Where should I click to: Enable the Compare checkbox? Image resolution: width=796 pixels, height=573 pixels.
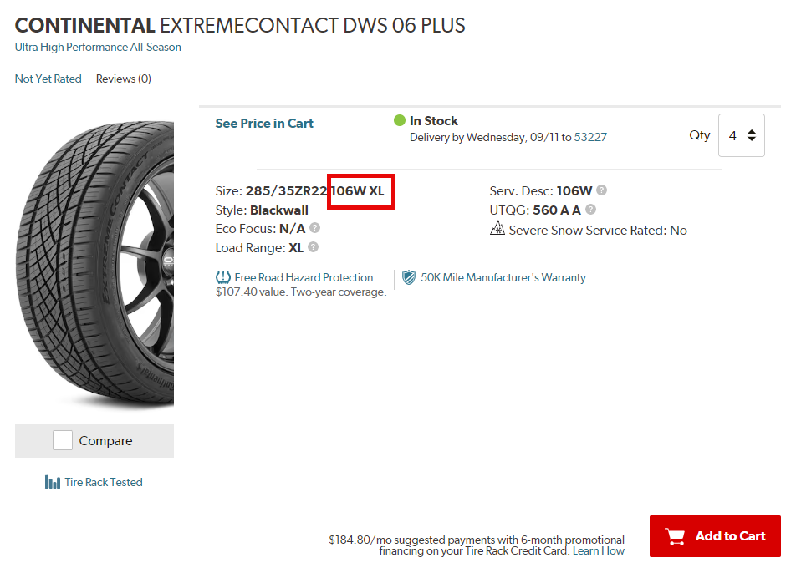click(x=62, y=441)
